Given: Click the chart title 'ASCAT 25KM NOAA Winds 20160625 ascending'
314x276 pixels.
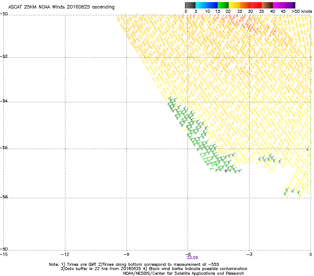Looking at the screenshot, I should pyautogui.click(x=61, y=7).
